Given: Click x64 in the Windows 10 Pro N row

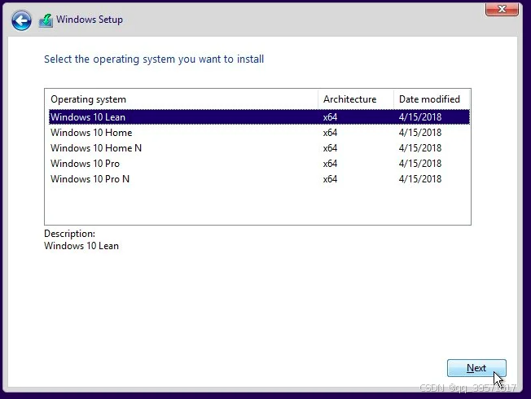Looking at the screenshot, I should (x=330, y=179).
